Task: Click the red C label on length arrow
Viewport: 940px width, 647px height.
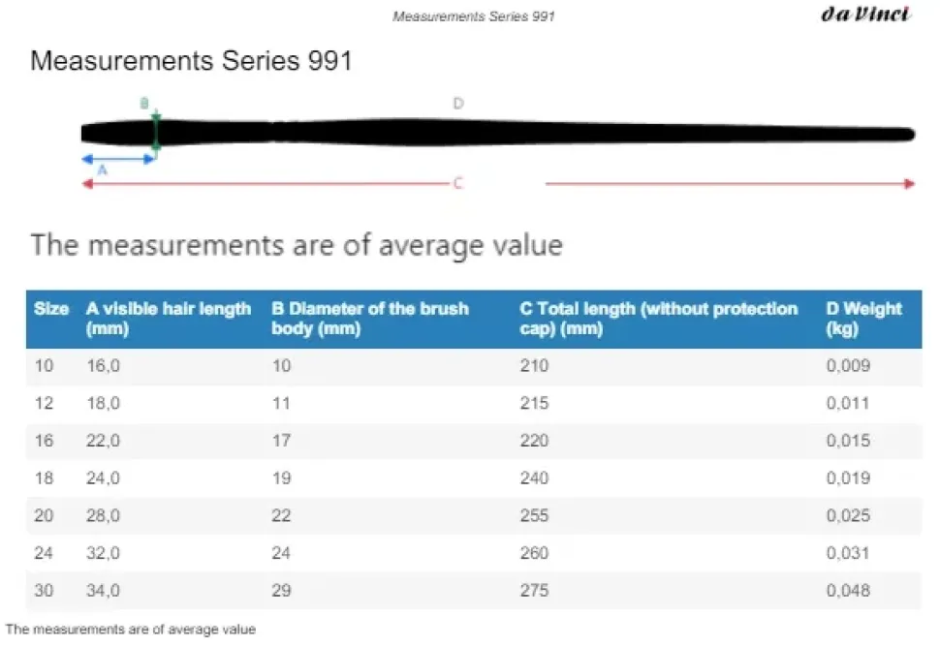Action: (x=457, y=184)
